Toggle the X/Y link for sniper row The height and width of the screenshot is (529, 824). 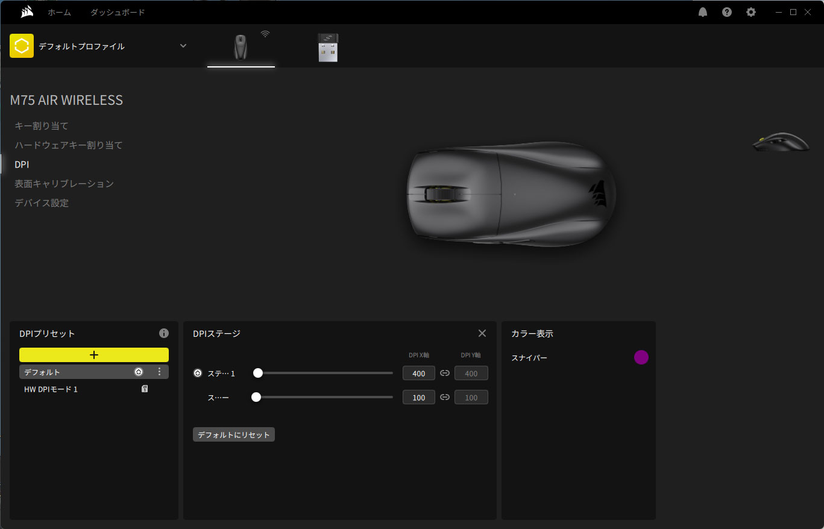445,397
